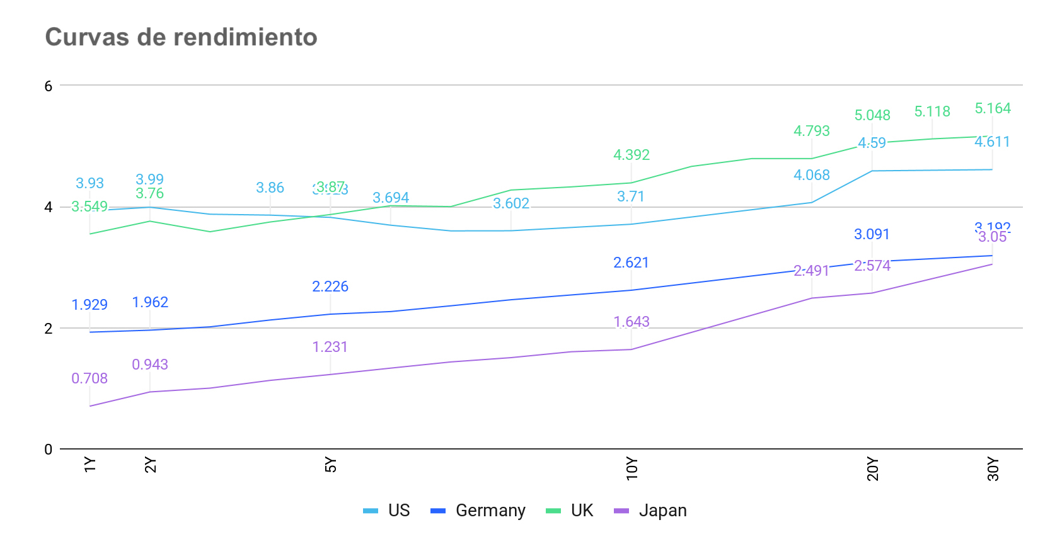Click the y-axis label 6
The image size is (1050, 549).
pyautogui.click(x=49, y=86)
